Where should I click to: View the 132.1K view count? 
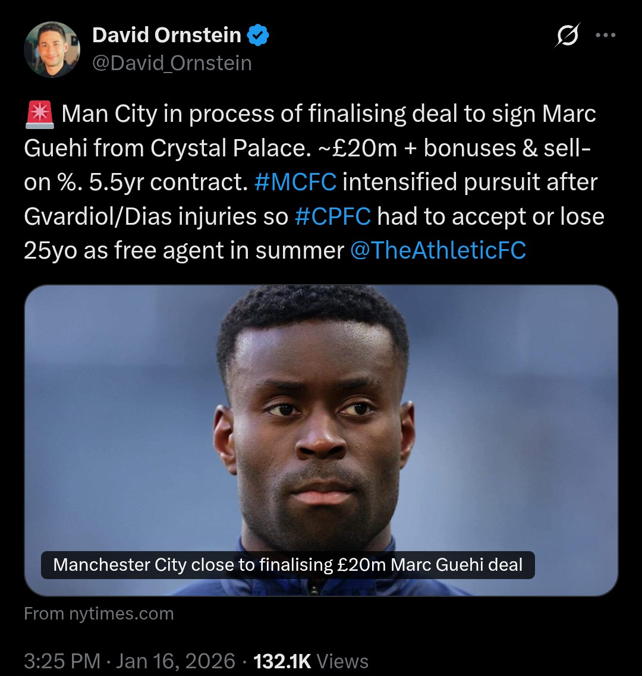(x=282, y=661)
